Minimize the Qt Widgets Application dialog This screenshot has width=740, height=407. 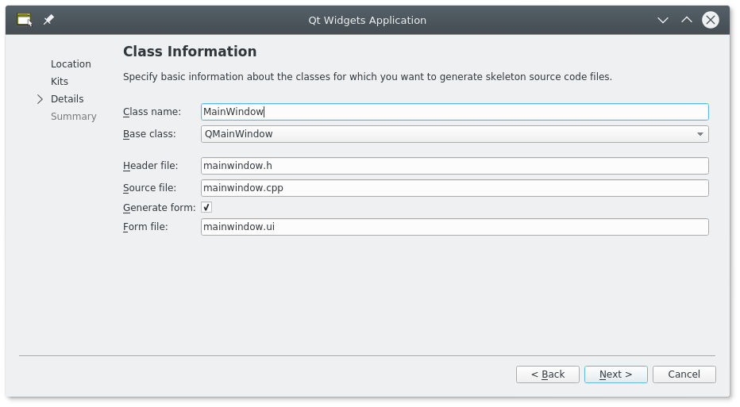coord(663,20)
